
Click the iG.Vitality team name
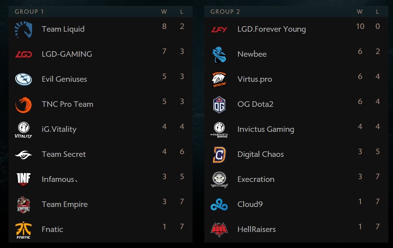(59, 129)
